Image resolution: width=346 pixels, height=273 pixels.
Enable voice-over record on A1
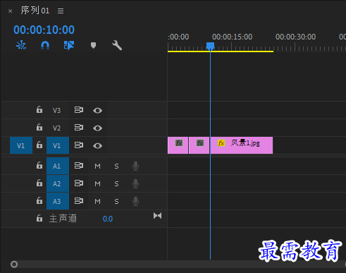pyautogui.click(x=135, y=166)
